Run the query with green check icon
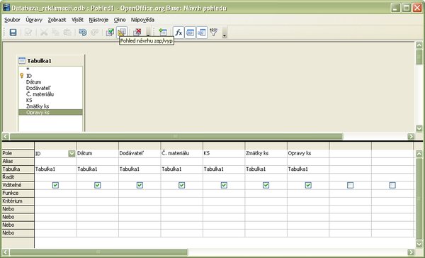 (110, 33)
